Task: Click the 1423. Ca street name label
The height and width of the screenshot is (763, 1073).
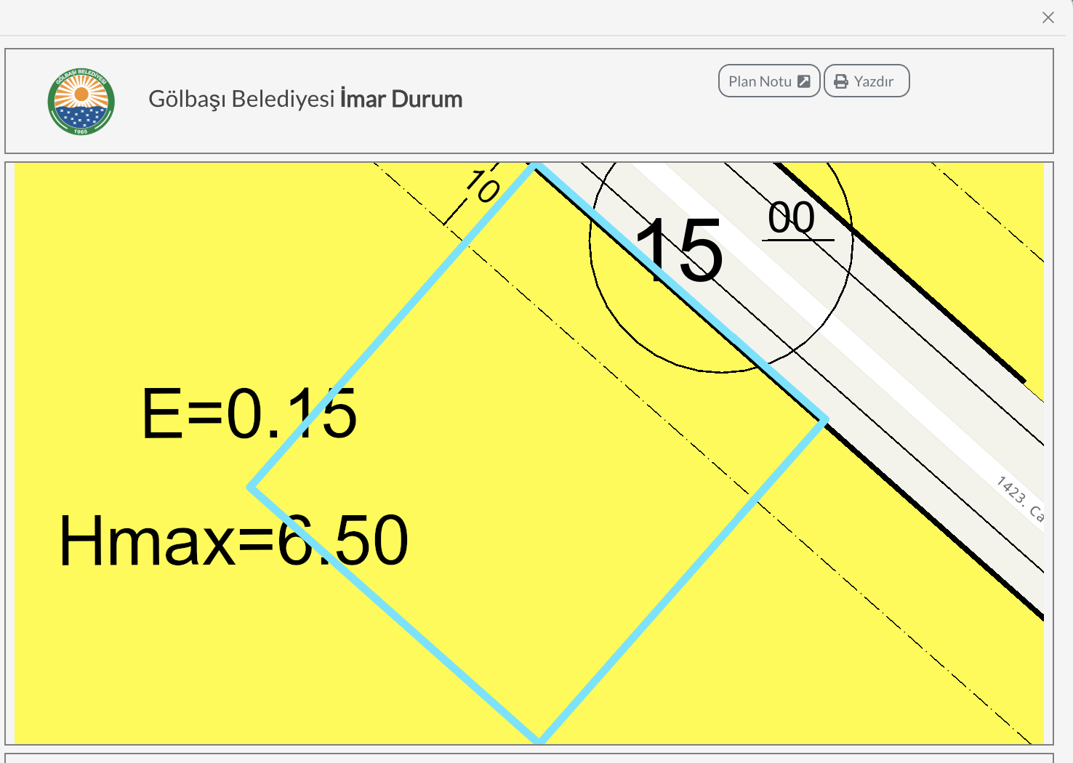Action: [1020, 498]
